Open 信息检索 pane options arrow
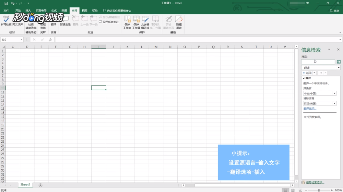Viewport: 343px width, 192px height. [329, 50]
